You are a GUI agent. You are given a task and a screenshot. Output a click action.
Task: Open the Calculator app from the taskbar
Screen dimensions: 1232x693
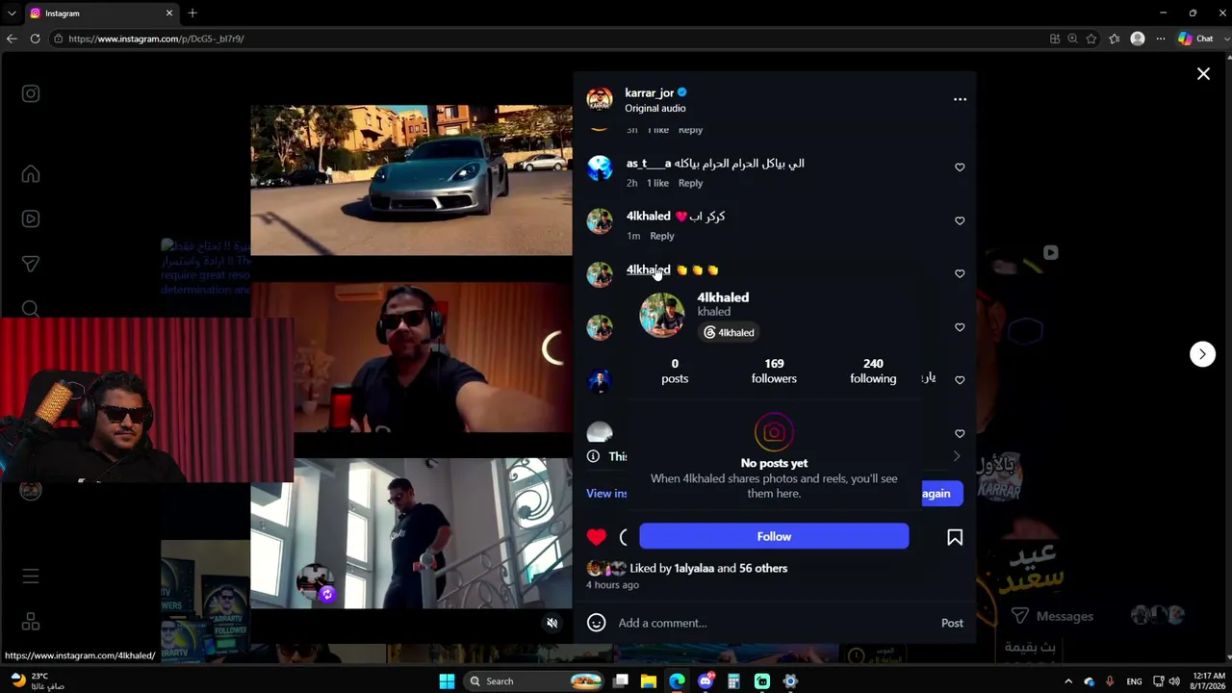pyautogui.click(x=733, y=681)
